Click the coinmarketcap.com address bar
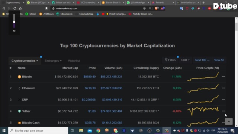The width and height of the screenshot is (238, 134). (97, 9)
